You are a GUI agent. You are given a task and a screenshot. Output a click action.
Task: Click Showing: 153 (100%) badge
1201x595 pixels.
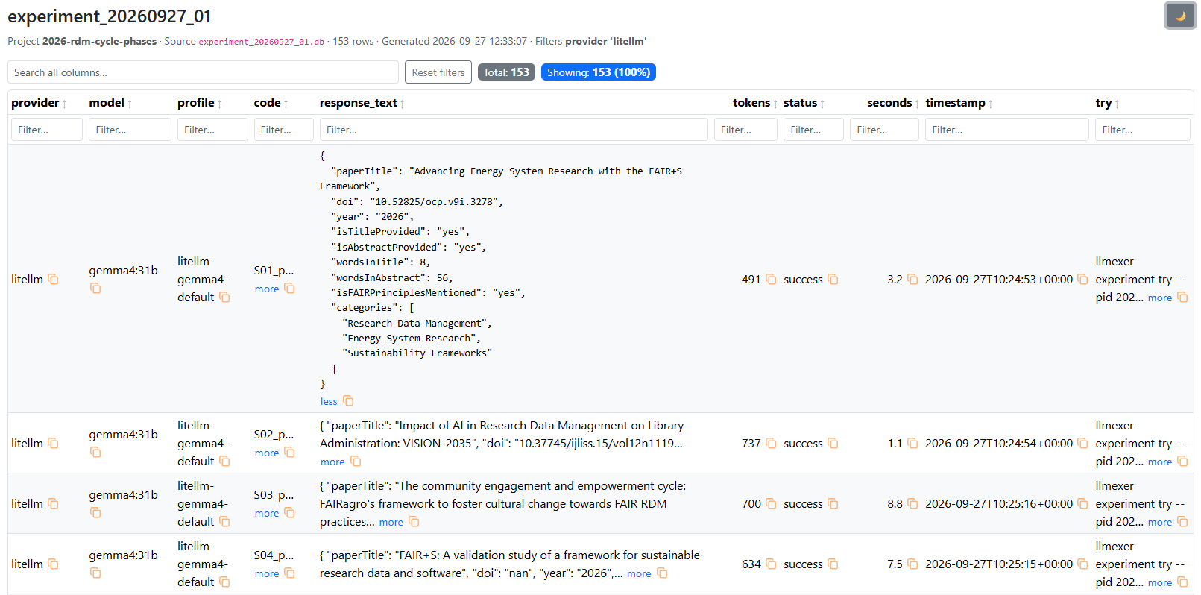coord(599,72)
